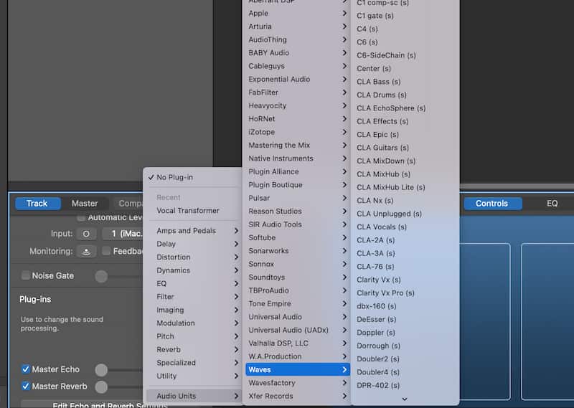The image size is (574, 408).
Task: Choose Vocal Transformer from recent plug-ins
Action: 192,211
